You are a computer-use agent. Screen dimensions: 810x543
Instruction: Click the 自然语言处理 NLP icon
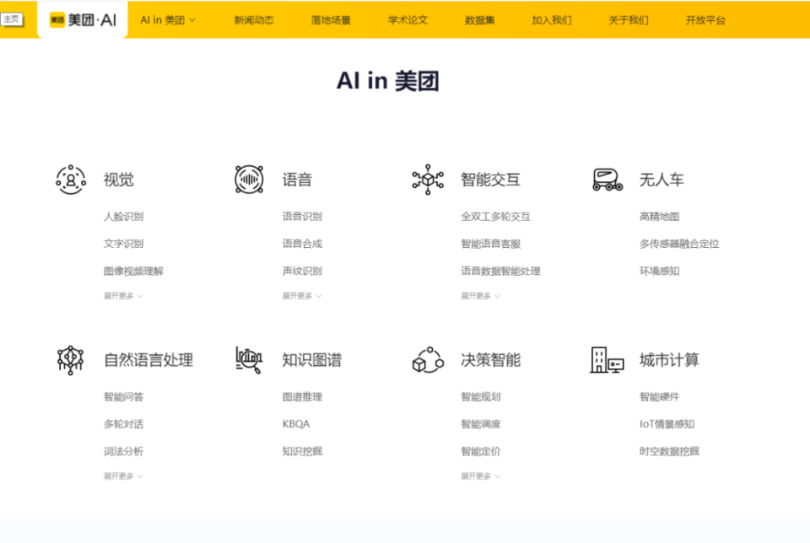click(71, 359)
